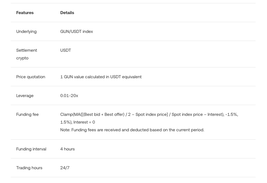Click the Details column header
Viewport: 267px width, 183px height.
[67, 13]
